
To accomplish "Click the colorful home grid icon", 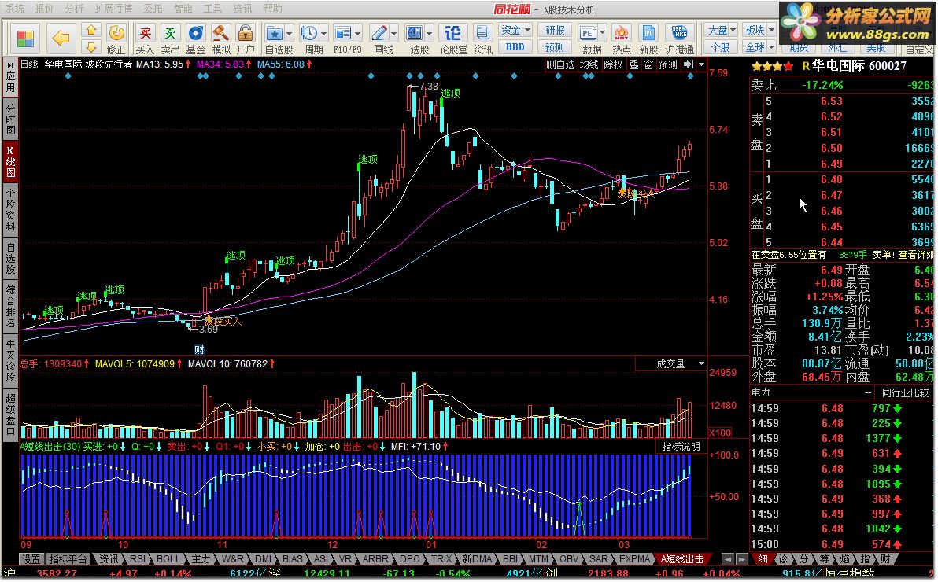I will click(x=25, y=39).
